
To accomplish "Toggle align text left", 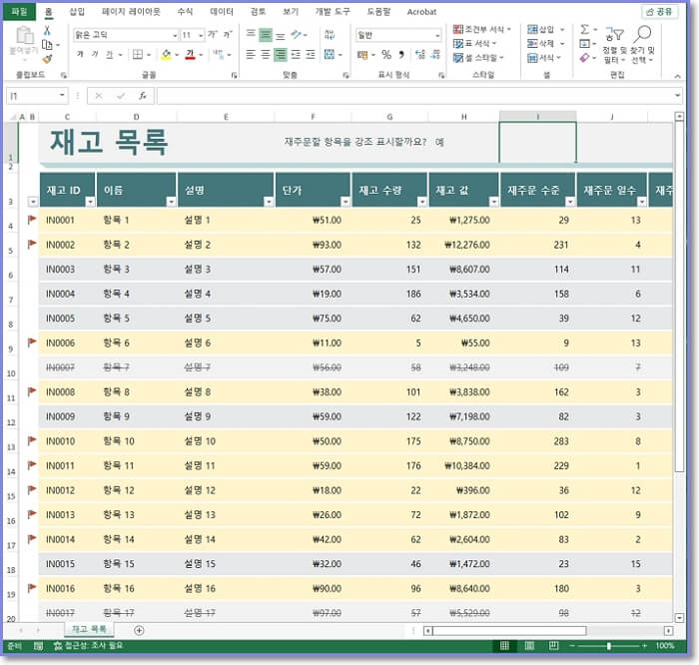I will [x=251, y=54].
